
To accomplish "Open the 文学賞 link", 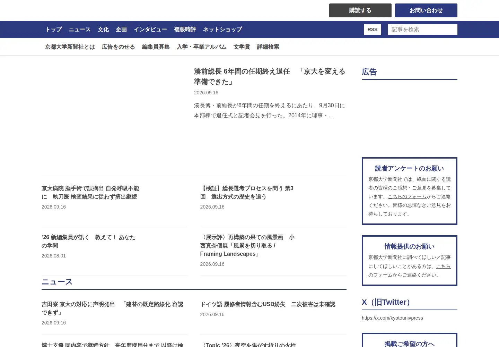I will click(242, 47).
